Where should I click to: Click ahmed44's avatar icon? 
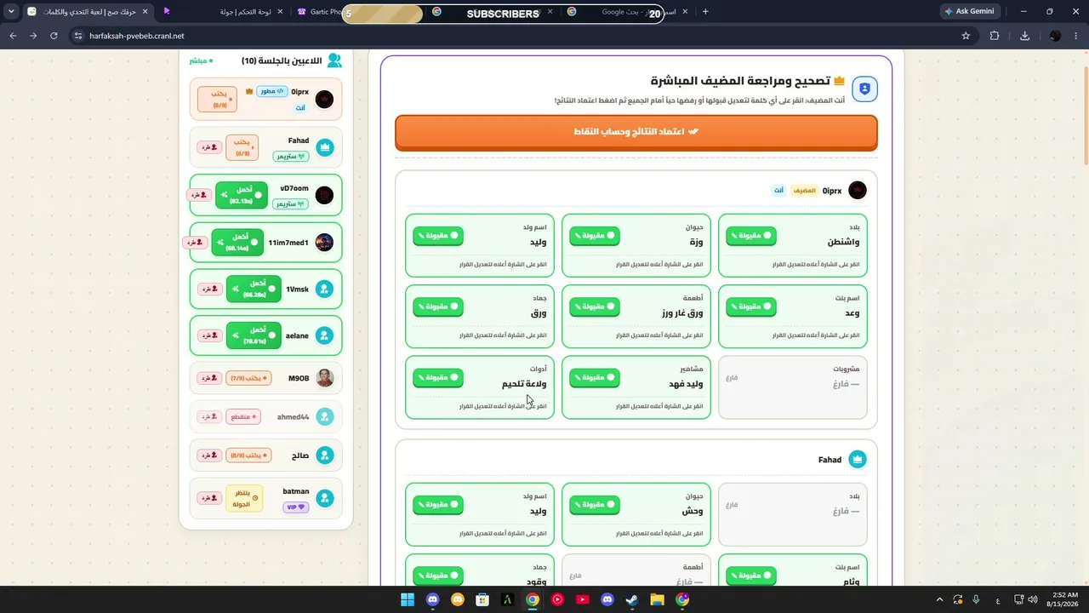pos(324,417)
